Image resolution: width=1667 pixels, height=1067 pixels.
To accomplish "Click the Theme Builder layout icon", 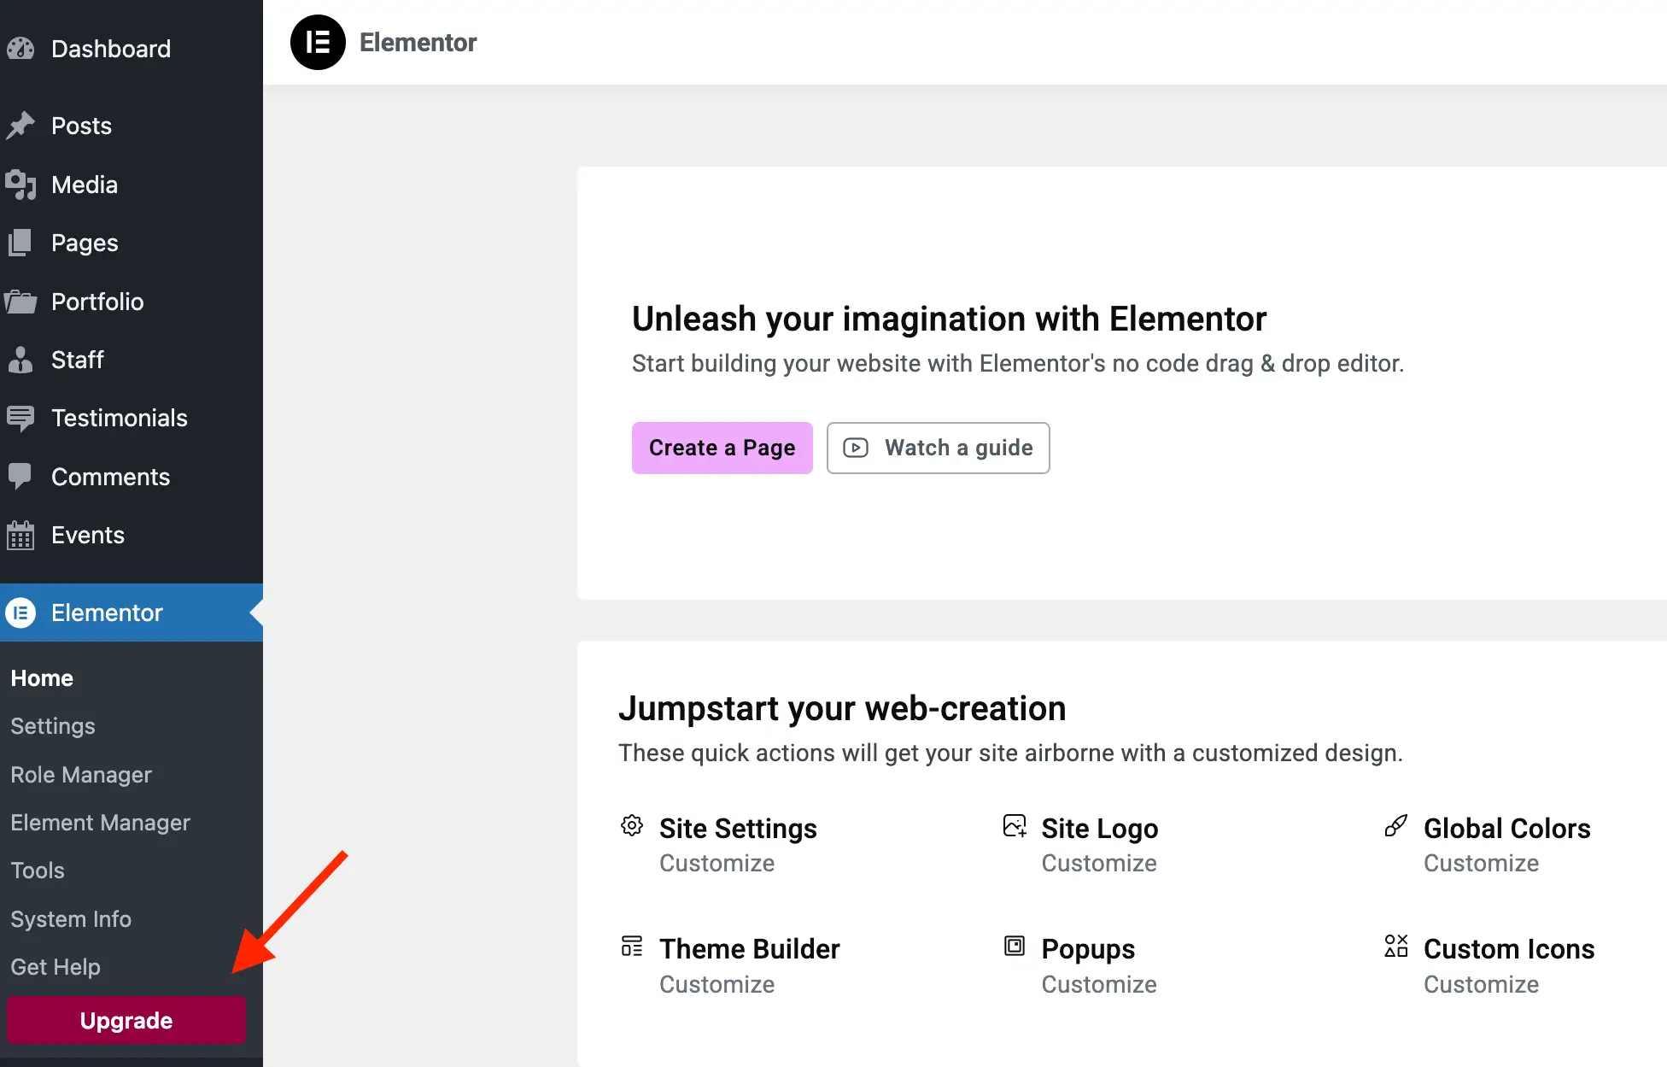I will (632, 947).
